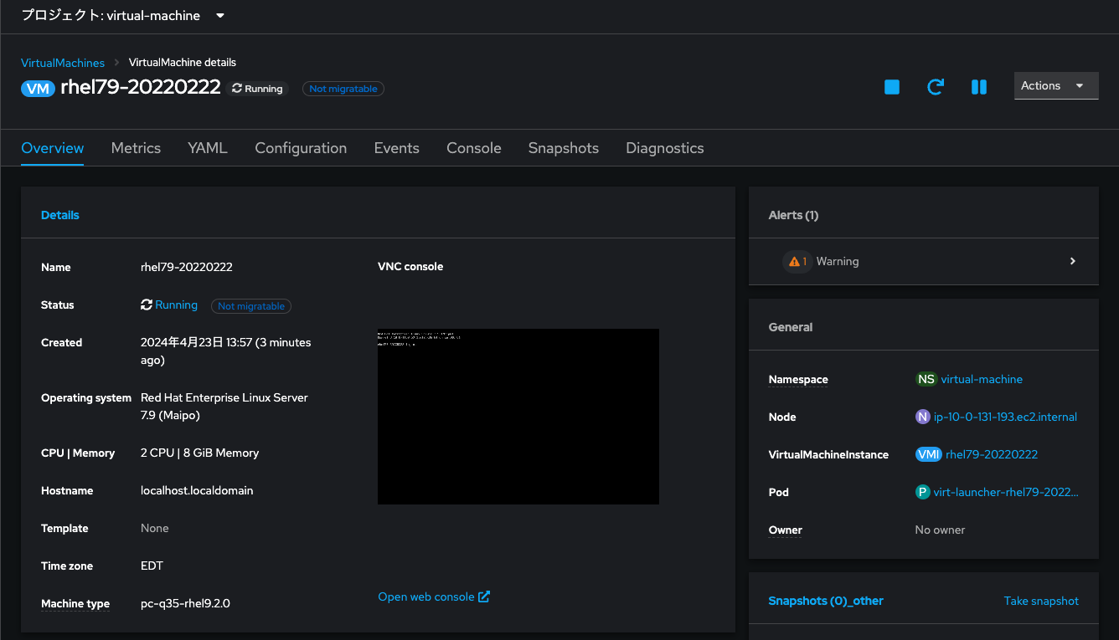Switch to the Metrics tab
The image size is (1119, 640).
tap(136, 148)
